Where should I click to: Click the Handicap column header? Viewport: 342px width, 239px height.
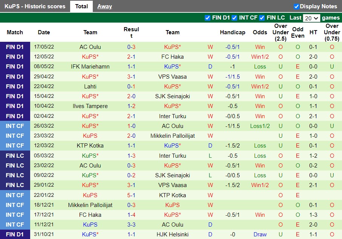tap(233, 32)
